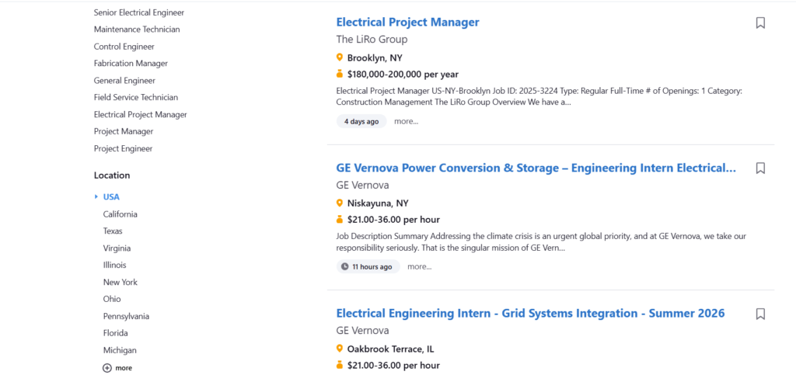The height and width of the screenshot is (375, 796).
Task: Collapse the USA location filter arrow
Action: coord(96,196)
